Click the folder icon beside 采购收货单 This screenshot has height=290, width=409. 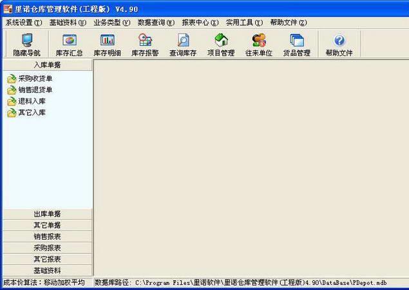click(x=12, y=79)
